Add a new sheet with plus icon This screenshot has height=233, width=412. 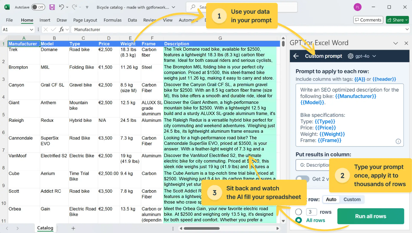click(73, 228)
